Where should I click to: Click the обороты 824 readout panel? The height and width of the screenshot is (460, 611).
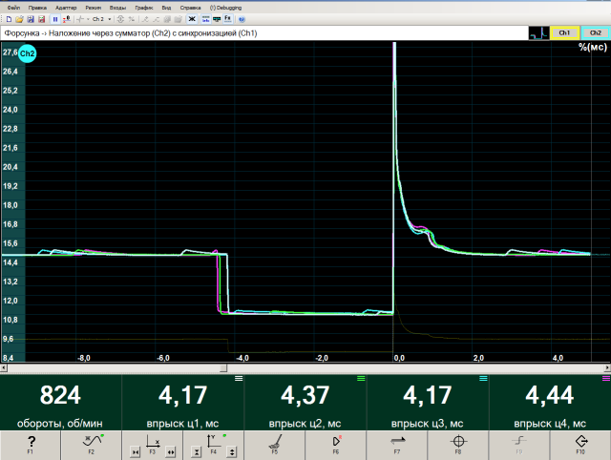[x=61, y=403]
